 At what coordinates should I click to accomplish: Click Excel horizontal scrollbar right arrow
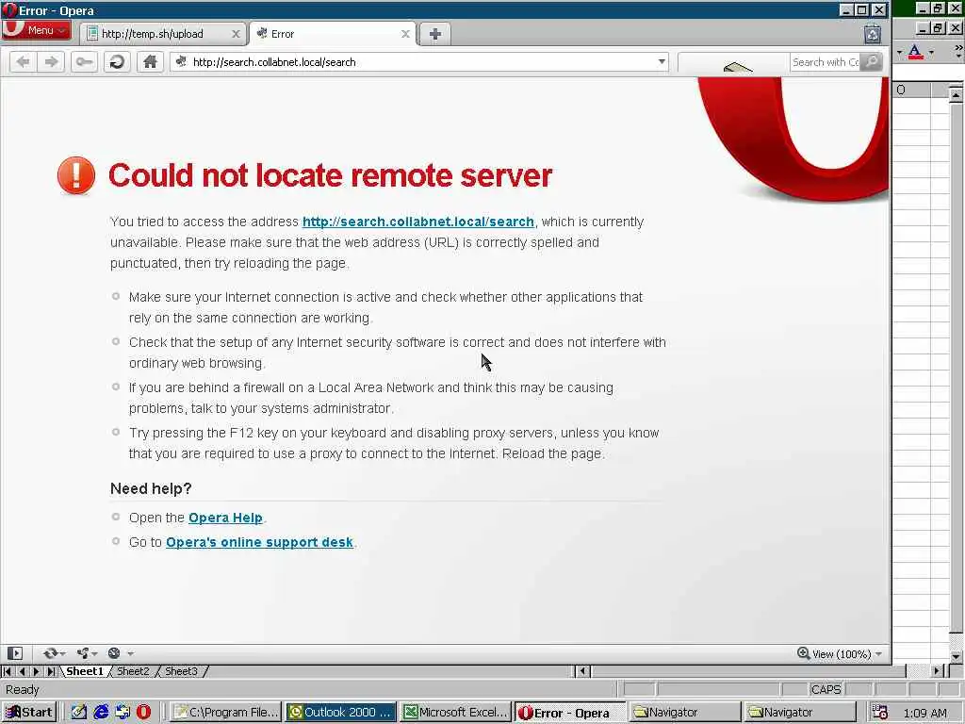click(x=938, y=671)
